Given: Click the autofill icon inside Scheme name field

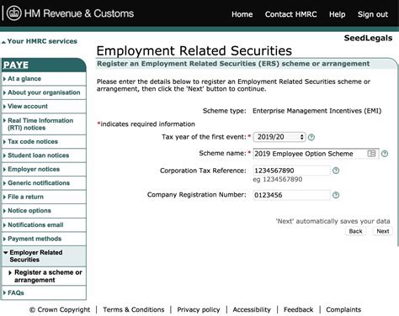Looking at the screenshot, I should click(x=371, y=153).
